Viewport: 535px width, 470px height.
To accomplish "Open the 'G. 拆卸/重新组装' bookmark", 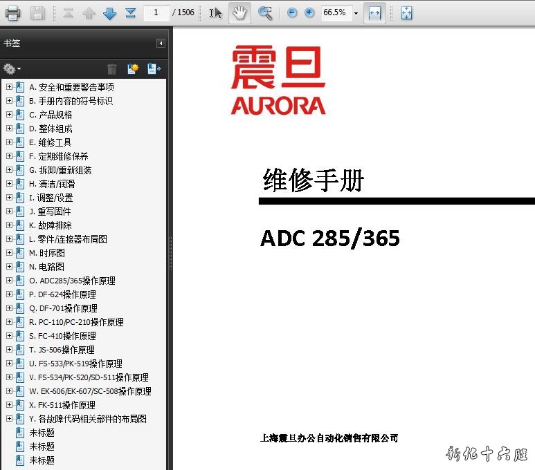I will pos(60,170).
